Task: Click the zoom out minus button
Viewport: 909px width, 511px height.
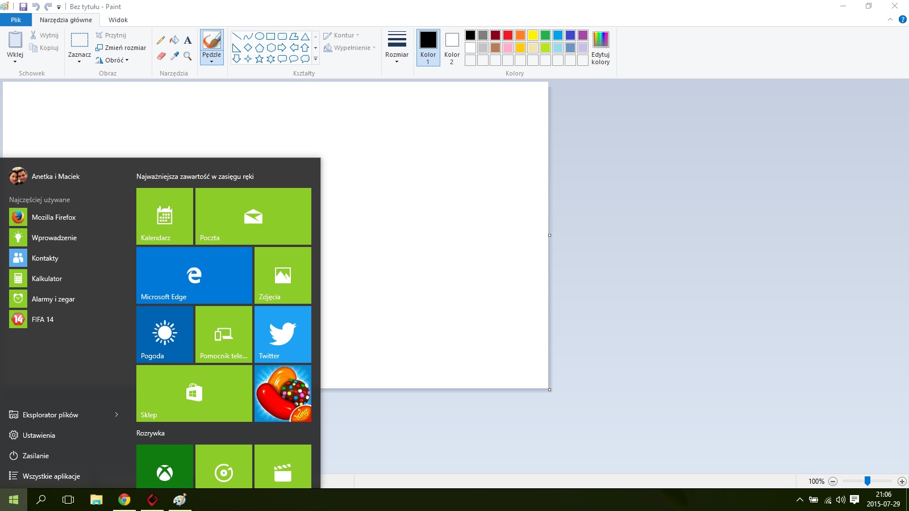Action: coord(833,481)
